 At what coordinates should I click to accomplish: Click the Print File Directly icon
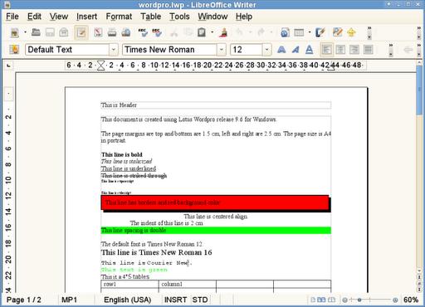[112, 32]
